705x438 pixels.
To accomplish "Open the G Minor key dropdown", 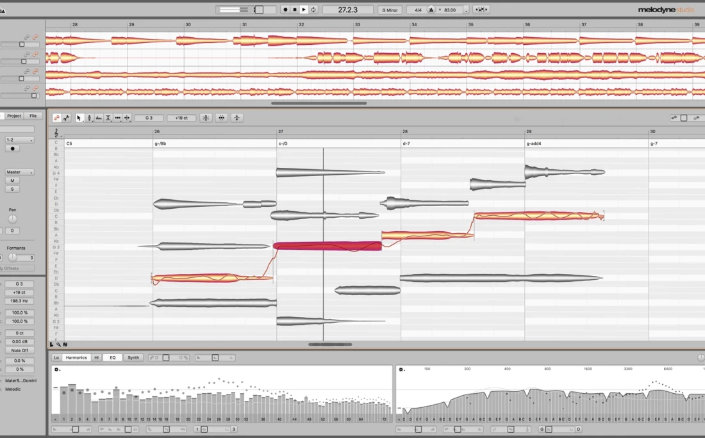I will pos(390,10).
